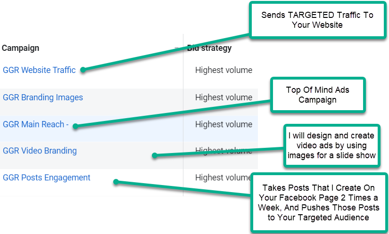This screenshot has height=234, width=389.
Task: Open the GGR Website Traffic campaign
Action: click(x=39, y=70)
